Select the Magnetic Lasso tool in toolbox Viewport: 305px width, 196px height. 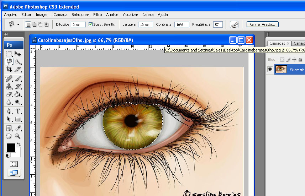click(9, 61)
